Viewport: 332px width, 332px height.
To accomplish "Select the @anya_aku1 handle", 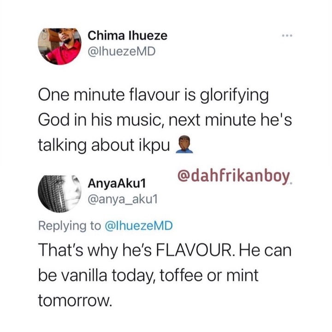I will tap(123, 199).
